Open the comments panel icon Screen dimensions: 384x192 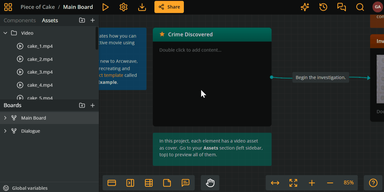coord(341,7)
